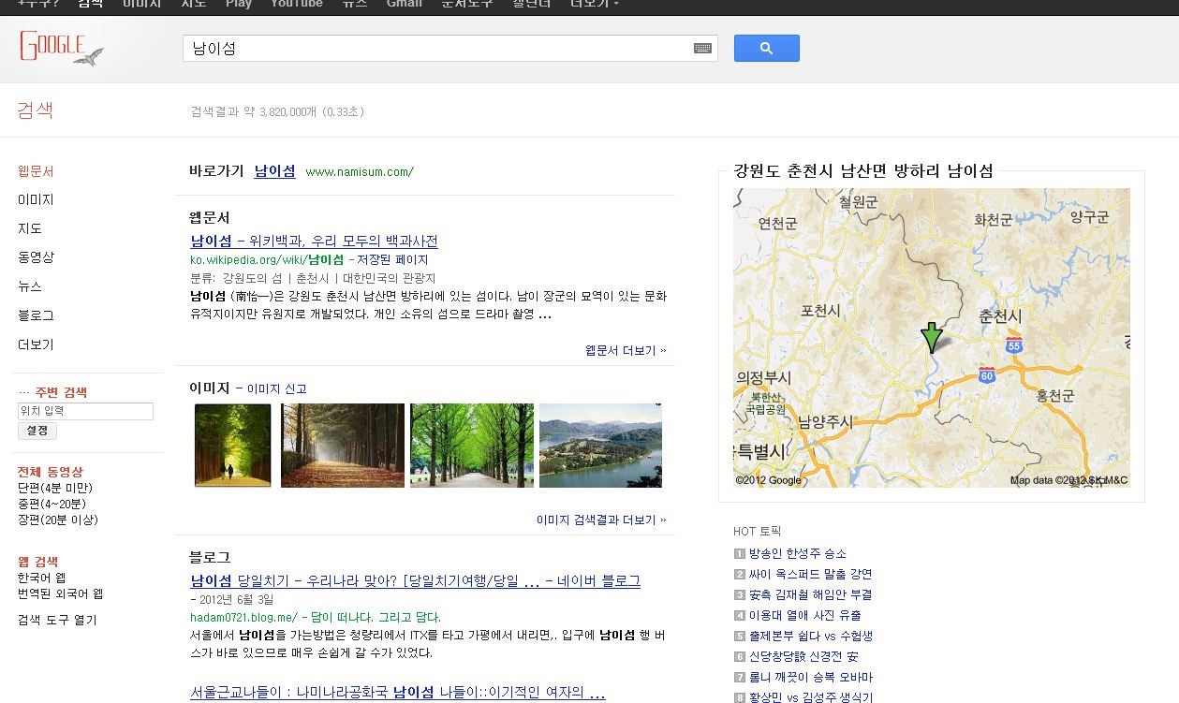Screen dimensions: 1179x703
Task: Select 번역된 외국어 웹 filter
Action: click(x=60, y=593)
